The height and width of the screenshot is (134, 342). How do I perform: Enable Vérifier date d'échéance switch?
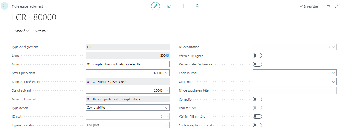257,64
